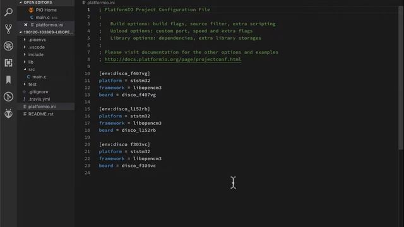This screenshot has width=404, height=227.
Task: Open the Git history icon in activity bar
Action: [x=8, y=96]
